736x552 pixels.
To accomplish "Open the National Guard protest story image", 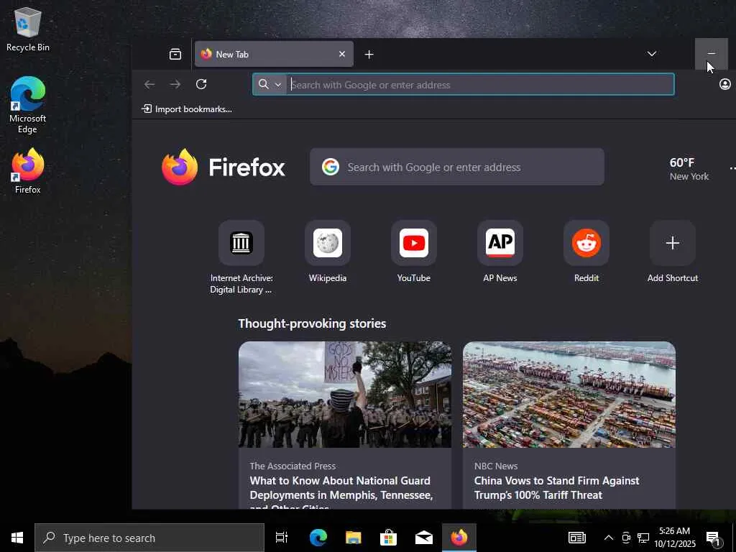I will pos(344,395).
